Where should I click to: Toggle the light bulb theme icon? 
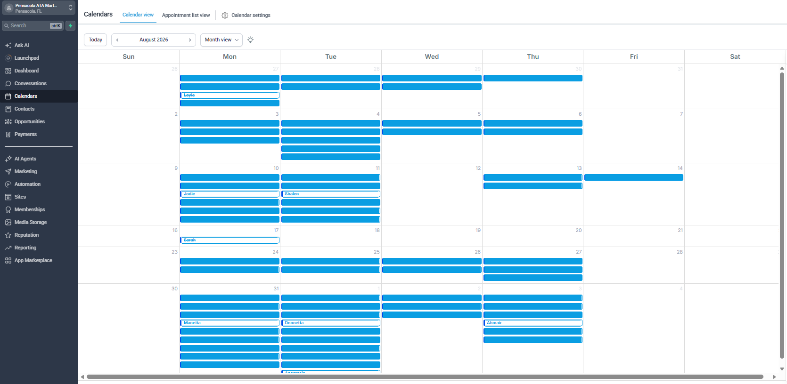251,40
